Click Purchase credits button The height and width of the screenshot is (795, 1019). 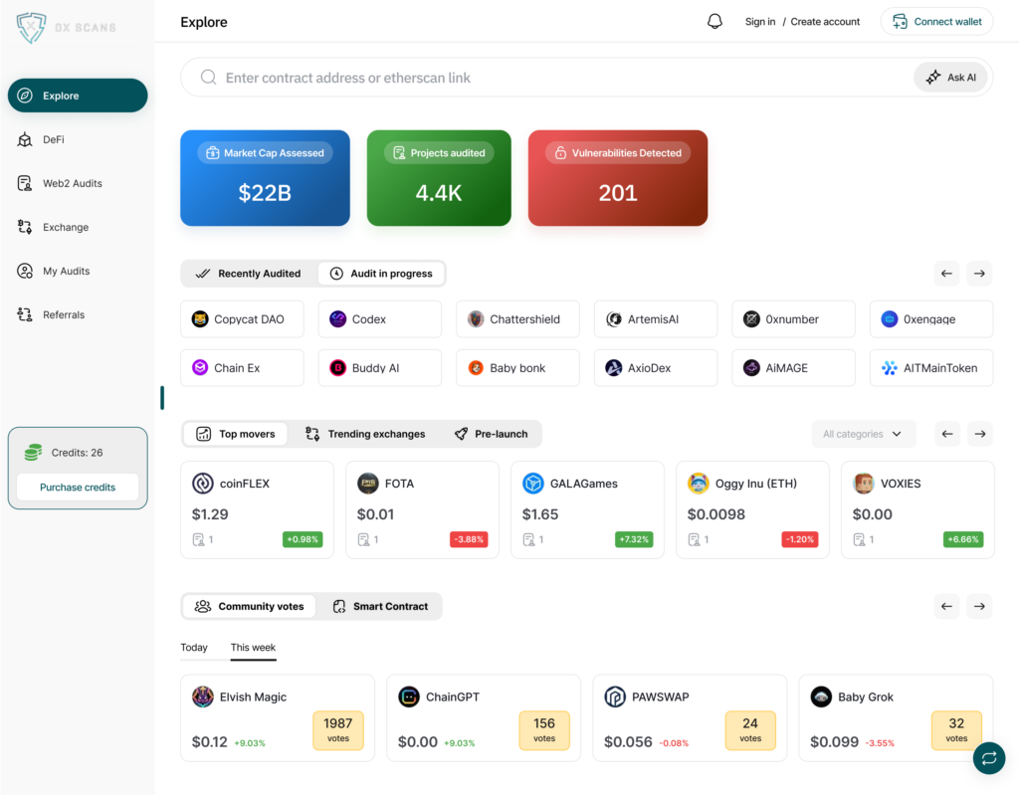[78, 488]
